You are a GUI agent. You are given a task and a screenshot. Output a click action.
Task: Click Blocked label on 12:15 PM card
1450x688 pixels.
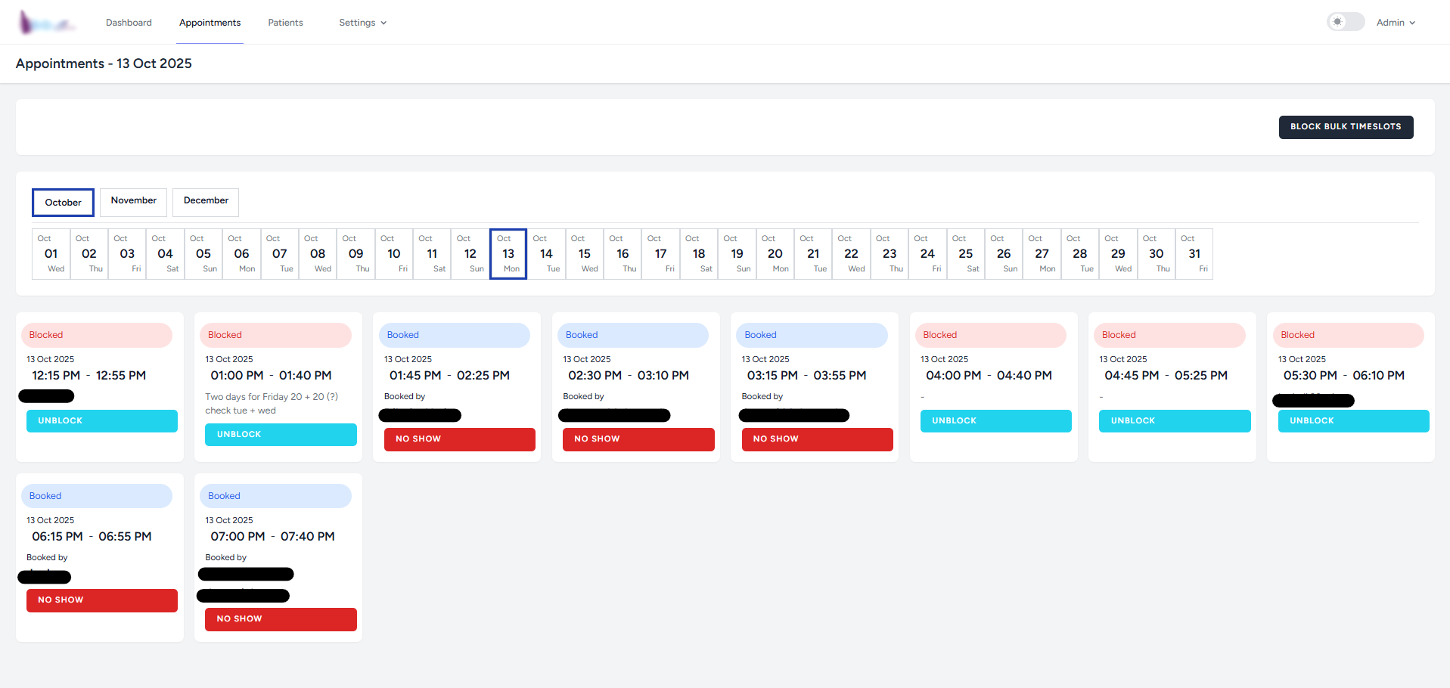click(97, 335)
